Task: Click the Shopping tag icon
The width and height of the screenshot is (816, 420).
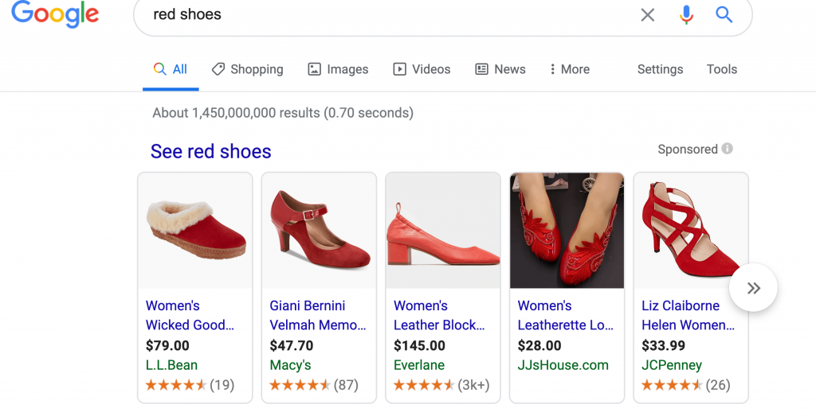Action: 218,69
